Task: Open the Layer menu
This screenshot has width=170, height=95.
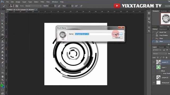Action: click(x=24, y=2)
